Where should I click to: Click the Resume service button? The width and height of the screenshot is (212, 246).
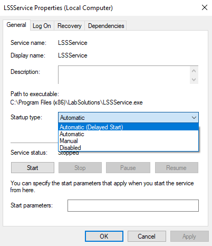pyautogui.click(x=177, y=168)
